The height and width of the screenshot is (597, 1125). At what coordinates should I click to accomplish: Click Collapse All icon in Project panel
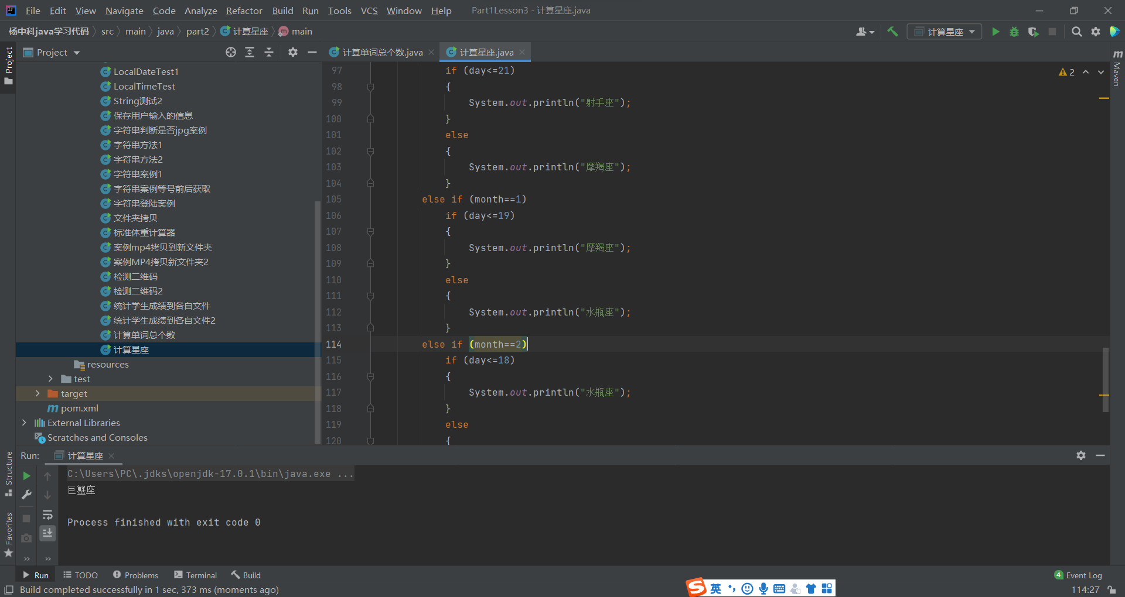point(269,53)
